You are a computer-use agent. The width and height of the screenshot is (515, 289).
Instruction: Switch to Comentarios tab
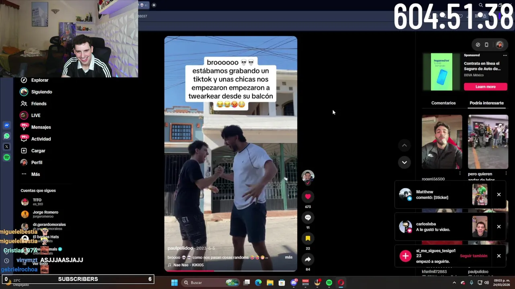[x=443, y=103]
